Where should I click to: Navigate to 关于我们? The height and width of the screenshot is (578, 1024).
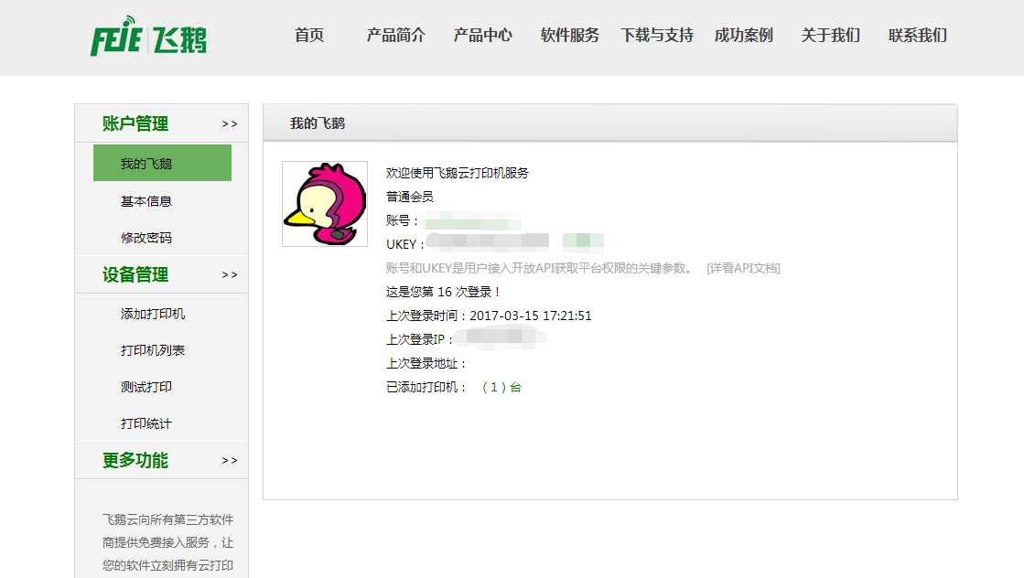tap(831, 36)
